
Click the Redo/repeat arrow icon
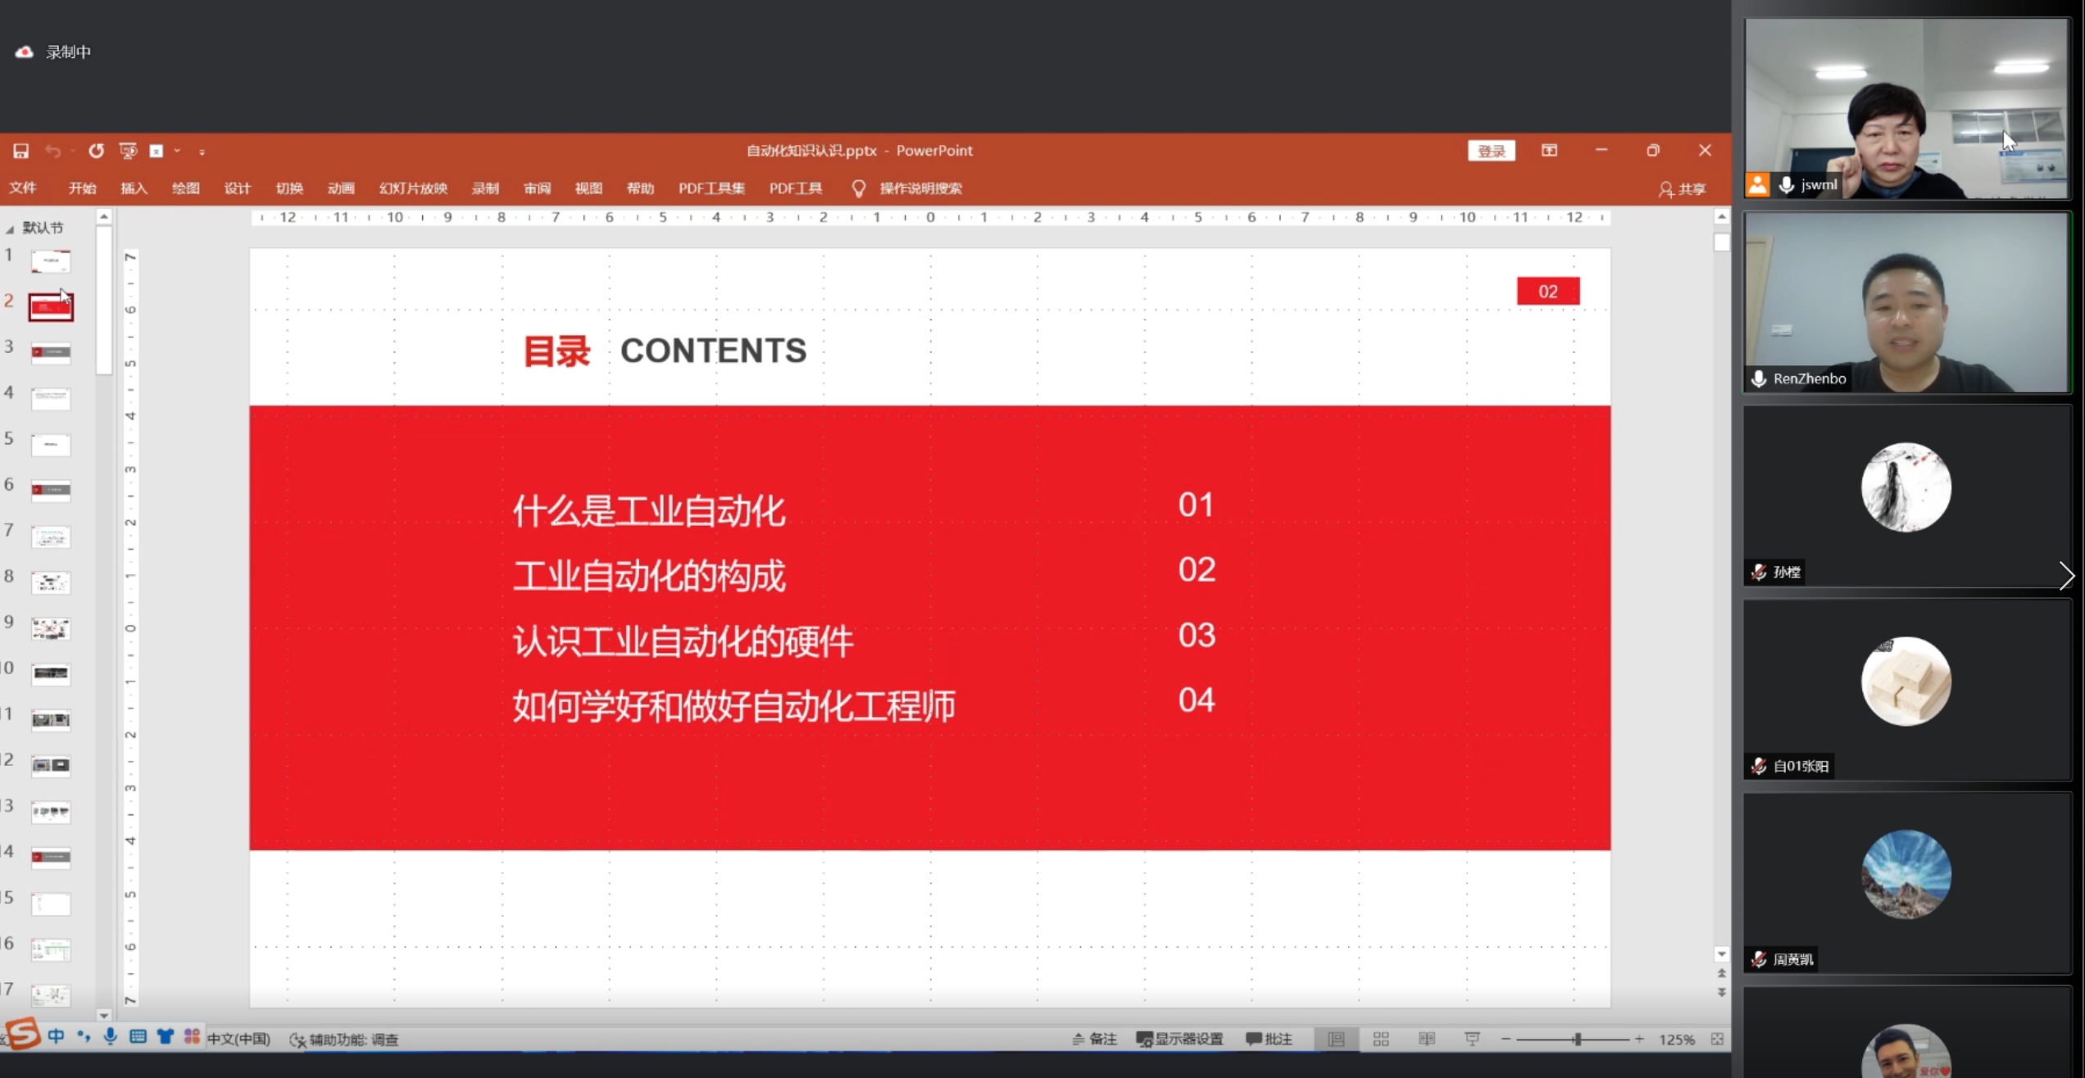96,151
